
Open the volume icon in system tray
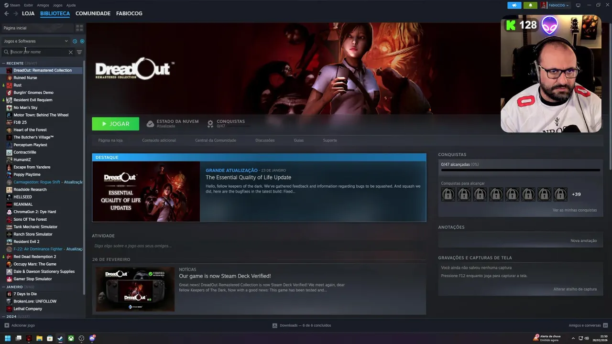pos(587,338)
